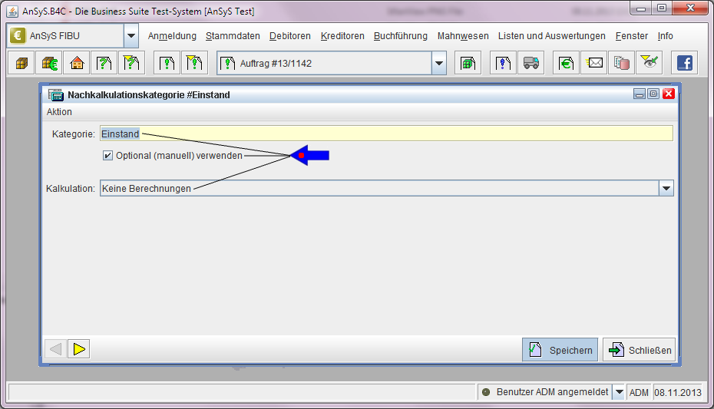Click the database cylinder toolbar icon
Screen dimensions: 714x409
(x=622, y=64)
